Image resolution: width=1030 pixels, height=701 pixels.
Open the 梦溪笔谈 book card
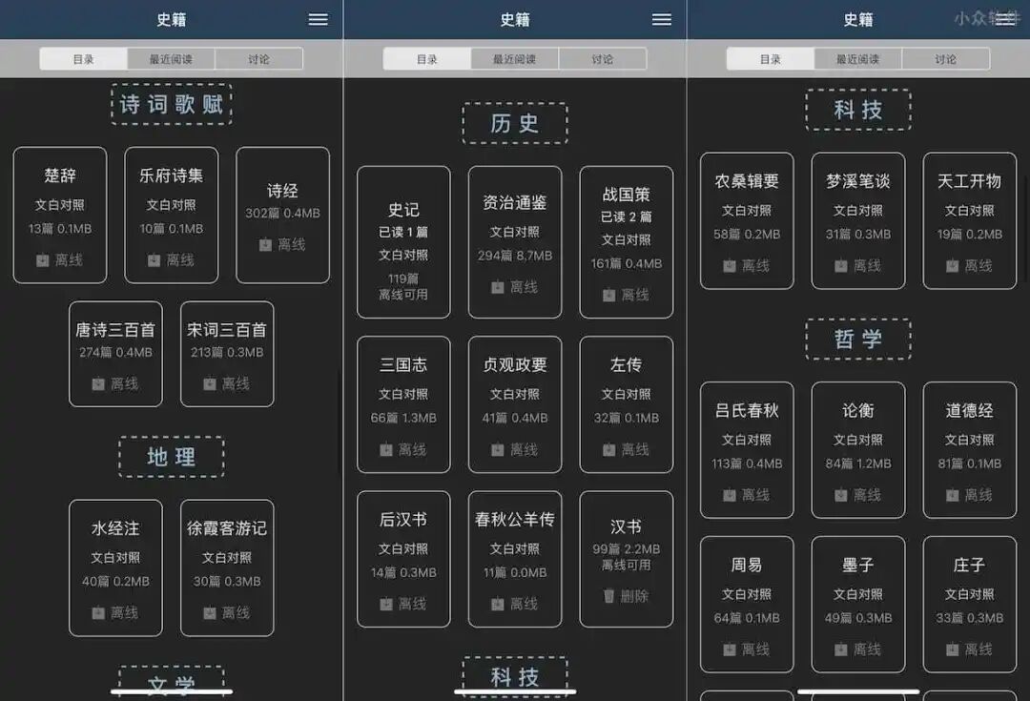pos(858,220)
